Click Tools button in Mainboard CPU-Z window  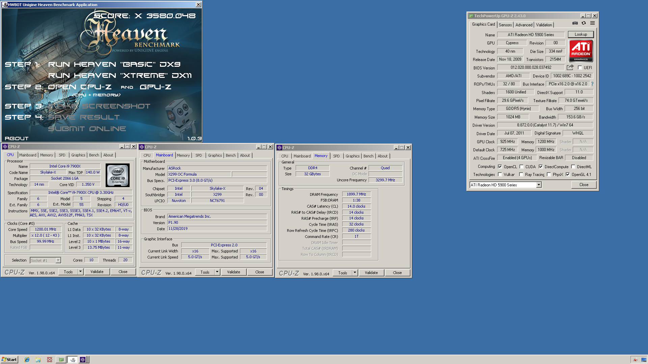205,272
